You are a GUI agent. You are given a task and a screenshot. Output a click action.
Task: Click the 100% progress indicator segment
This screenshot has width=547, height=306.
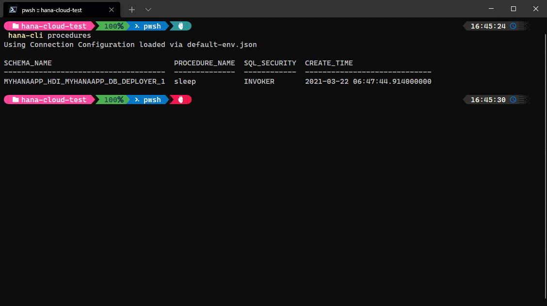point(113,26)
